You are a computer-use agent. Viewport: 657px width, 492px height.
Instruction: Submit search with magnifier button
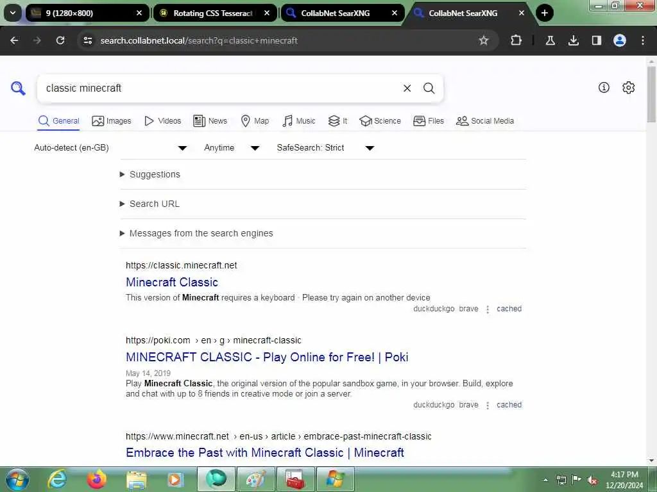click(x=429, y=88)
